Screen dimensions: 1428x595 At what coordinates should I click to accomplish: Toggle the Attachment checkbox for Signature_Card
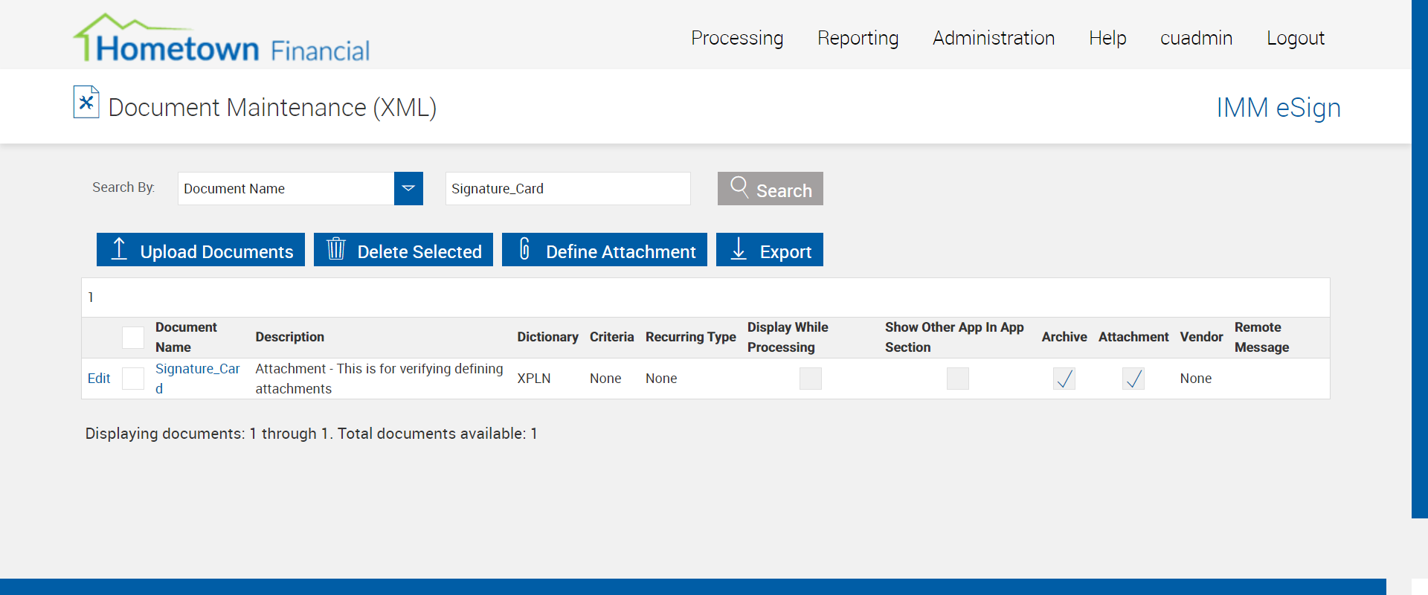[1133, 379]
